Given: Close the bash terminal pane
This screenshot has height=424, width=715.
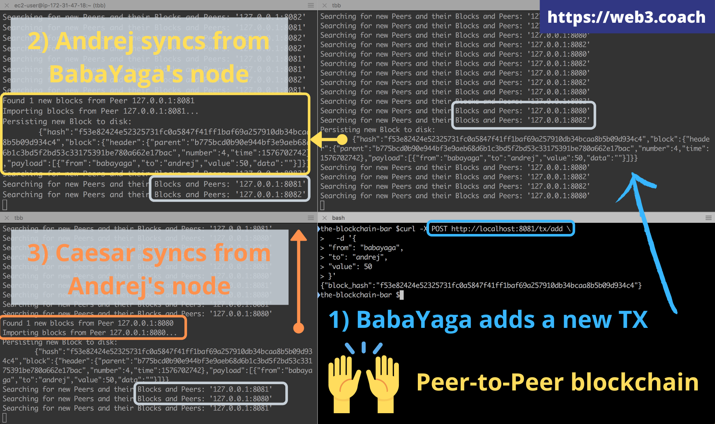Looking at the screenshot, I should click(324, 218).
